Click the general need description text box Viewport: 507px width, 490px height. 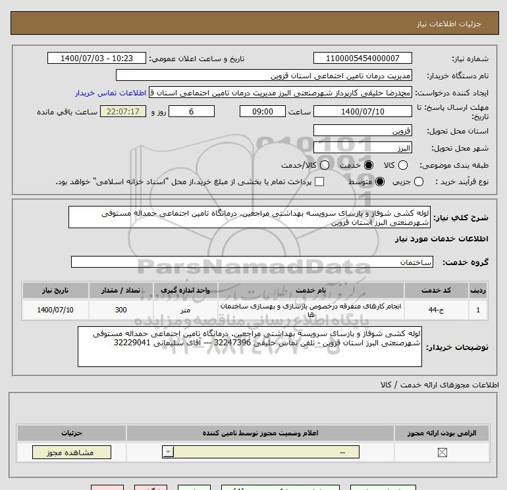coord(250,218)
